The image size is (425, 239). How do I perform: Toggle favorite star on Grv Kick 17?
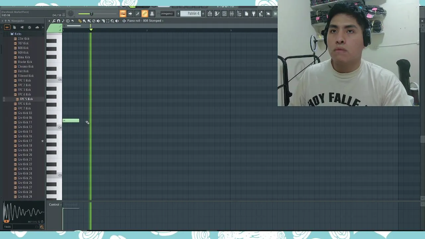pos(42,141)
